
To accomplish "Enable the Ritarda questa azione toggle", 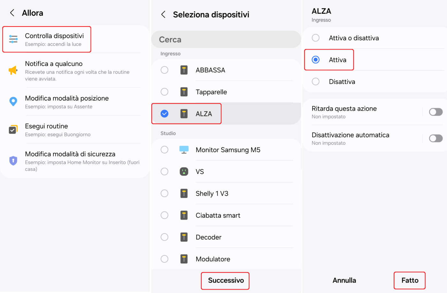I will coord(436,112).
